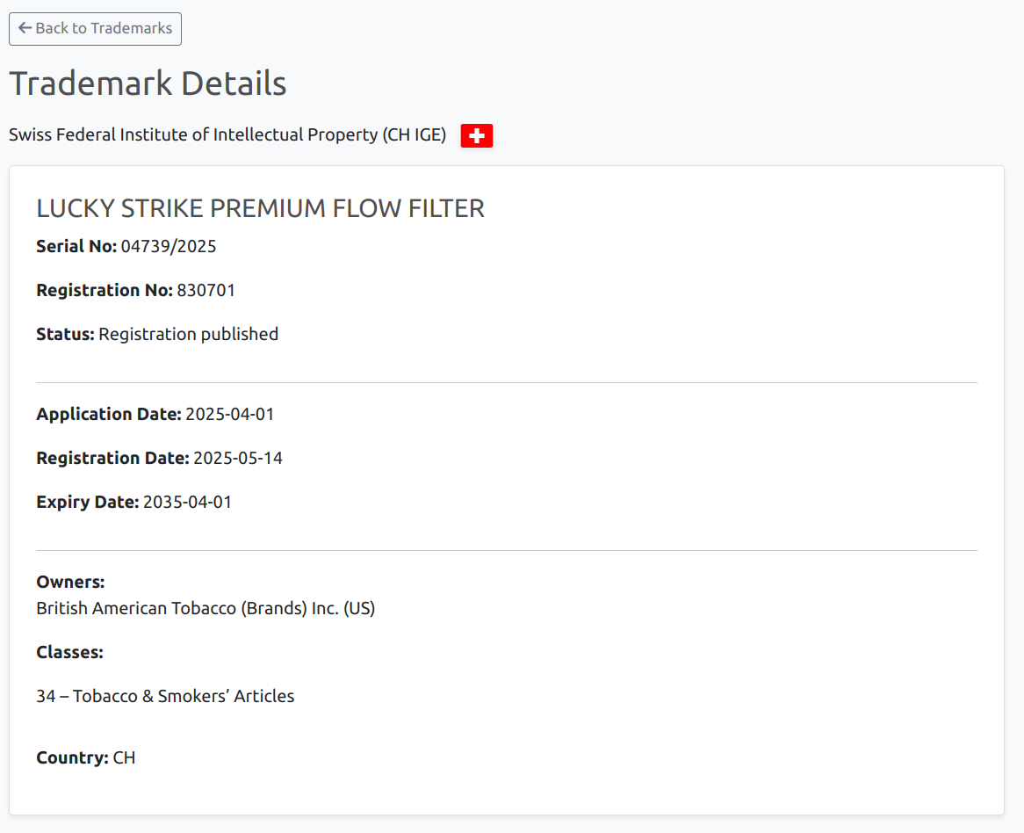
Task: Click the Owners label
Action: coord(70,582)
